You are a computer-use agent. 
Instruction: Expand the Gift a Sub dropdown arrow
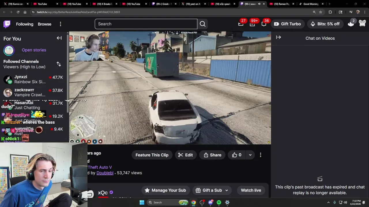click(x=227, y=190)
